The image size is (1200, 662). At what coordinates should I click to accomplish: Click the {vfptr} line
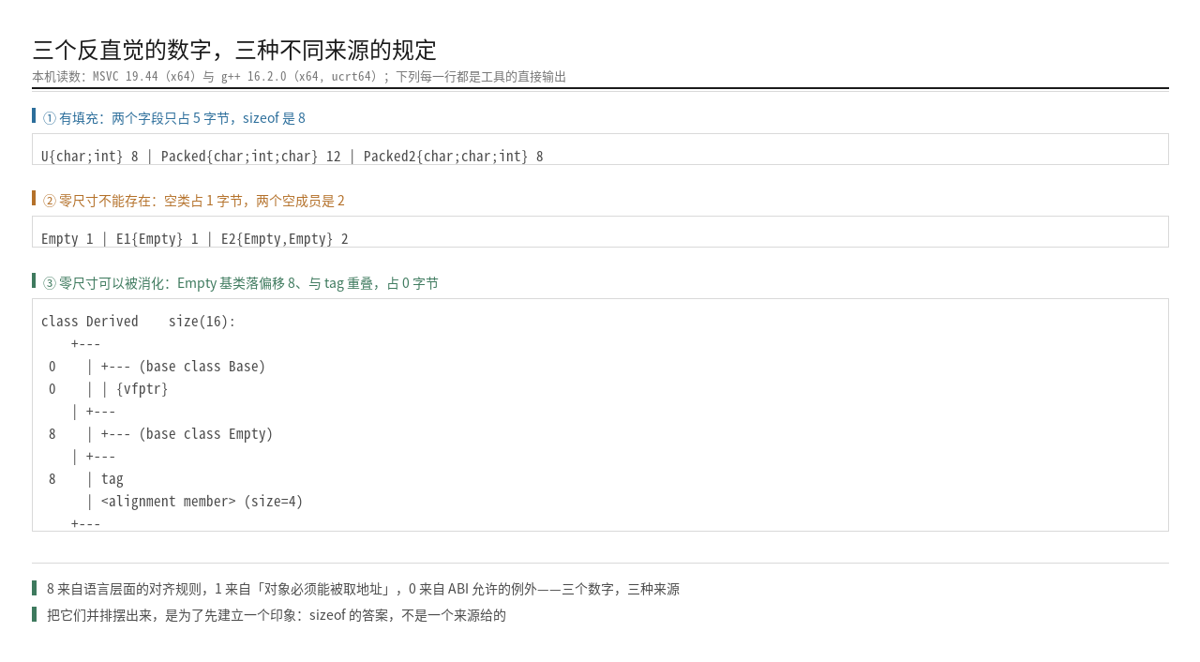pos(109,389)
